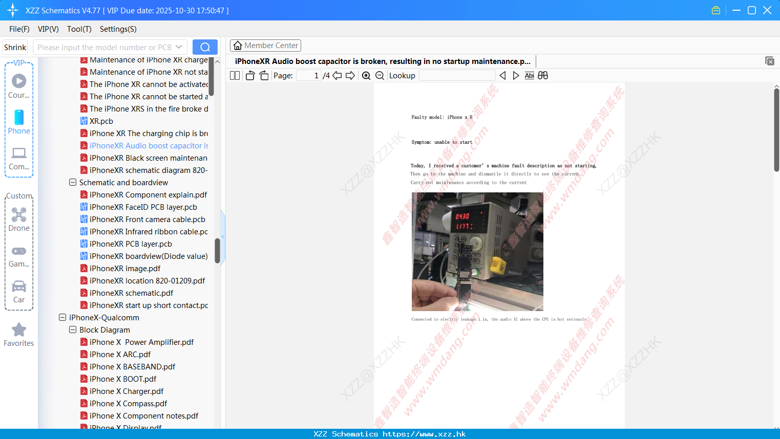Close the document tab panel icon

click(770, 61)
